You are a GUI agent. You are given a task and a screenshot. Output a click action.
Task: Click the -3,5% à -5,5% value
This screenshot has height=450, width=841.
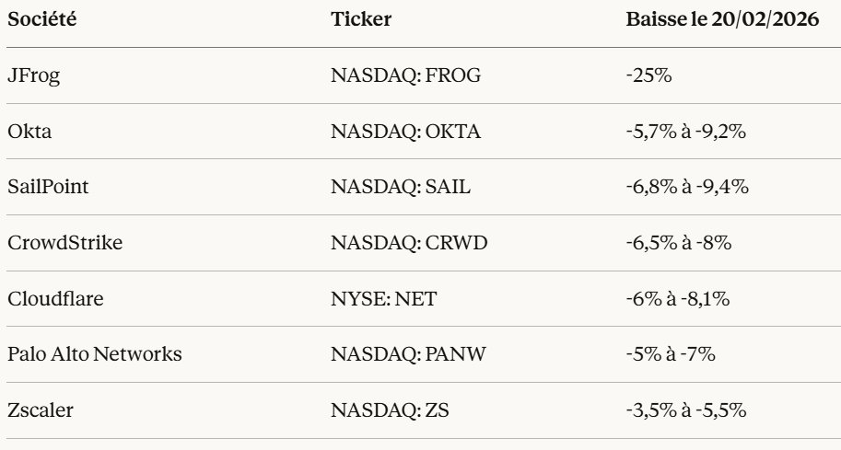[685, 410]
